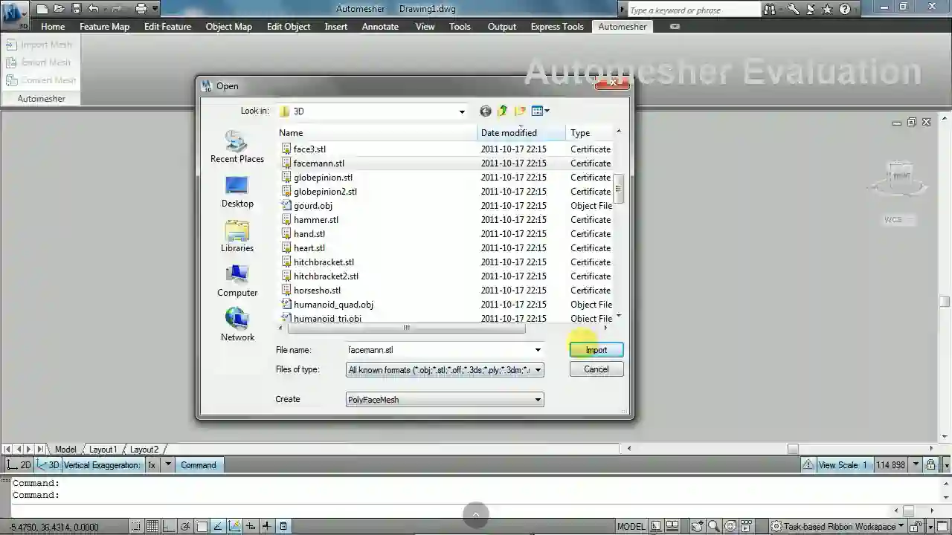The width and height of the screenshot is (952, 535).
Task: Select gourd.obj in the file list
Action: tap(313, 206)
